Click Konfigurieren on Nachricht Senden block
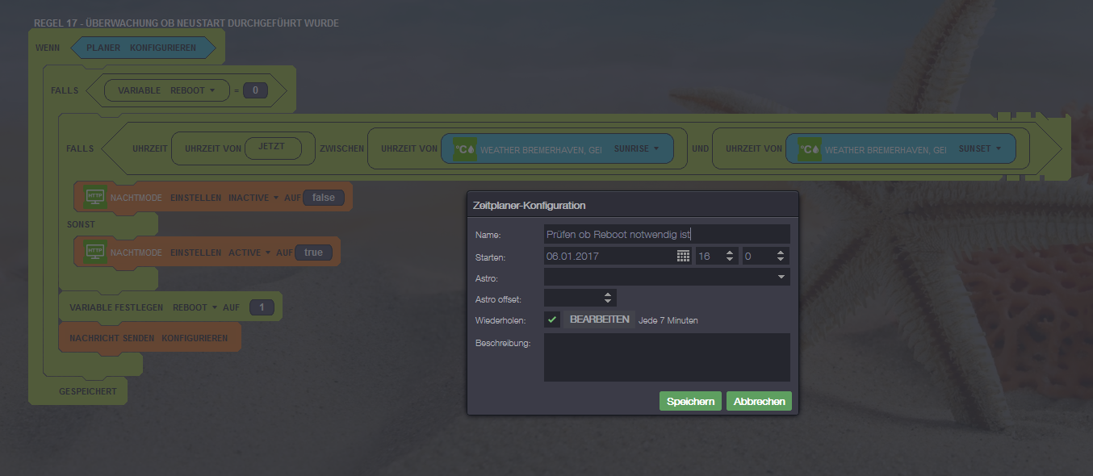Screen dimensions: 1093x476 (x=195, y=338)
